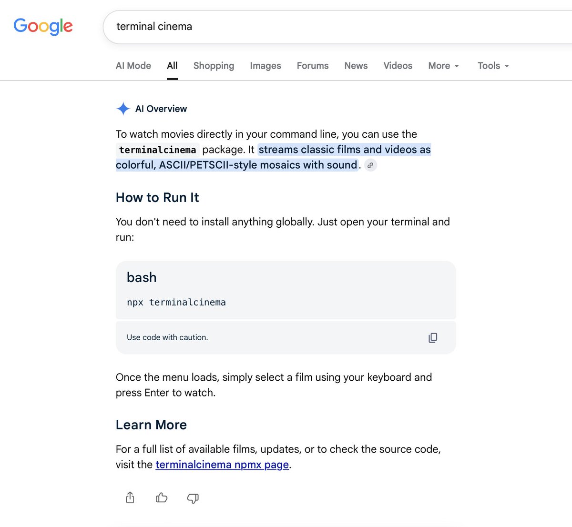Viewport: 572px width, 527px height.
Task: Click highlighted 'streams classic films and videos as' text
Action: [x=345, y=150]
